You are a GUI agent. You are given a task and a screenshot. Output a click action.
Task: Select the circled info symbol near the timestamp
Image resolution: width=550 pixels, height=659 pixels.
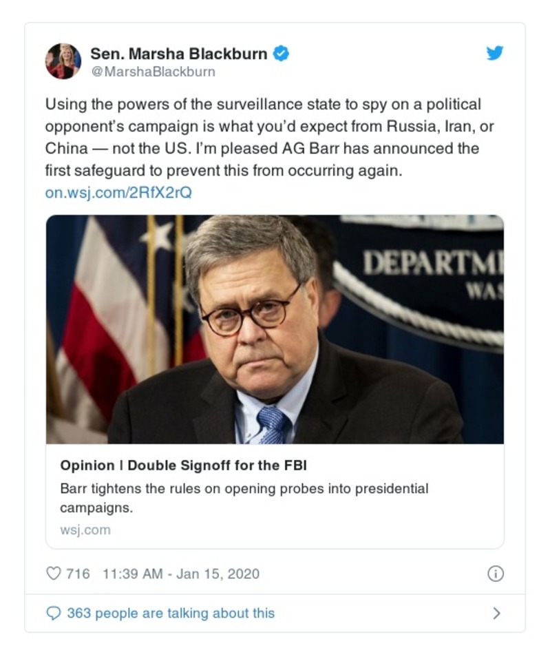(x=498, y=572)
